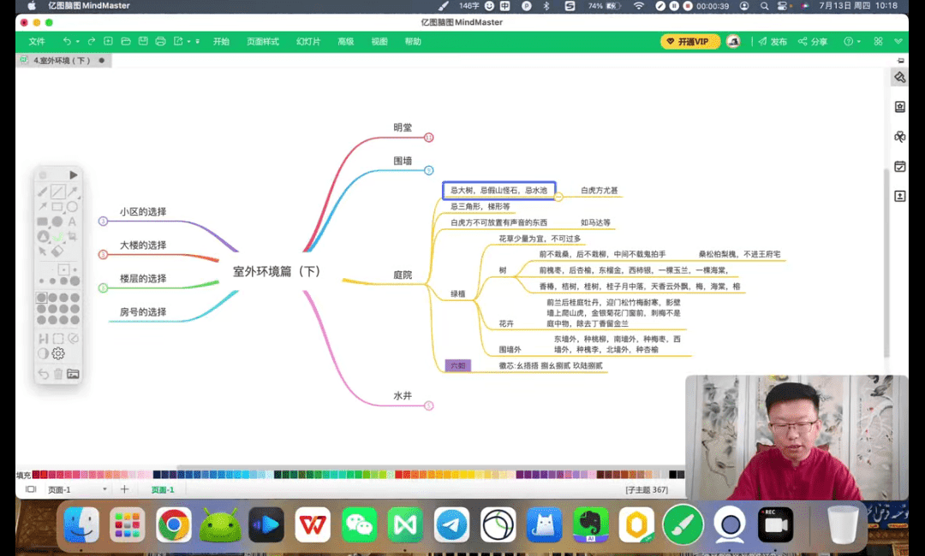
Task: Open the 页面-1 page selector dropdown
Action: [x=104, y=489]
